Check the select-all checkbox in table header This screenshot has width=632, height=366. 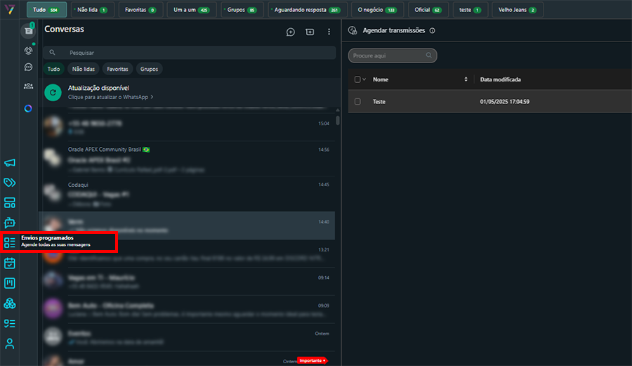(357, 79)
